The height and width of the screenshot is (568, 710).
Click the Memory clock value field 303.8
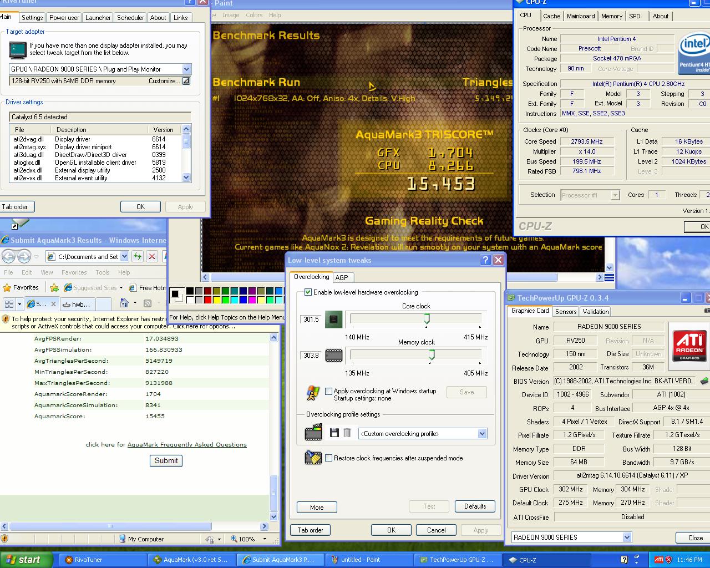(x=311, y=355)
